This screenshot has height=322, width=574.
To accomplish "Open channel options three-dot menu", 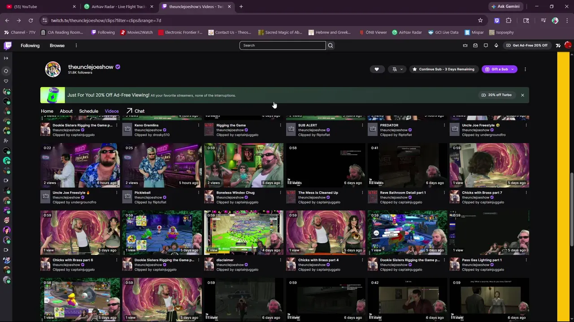I will pyautogui.click(x=525, y=69).
